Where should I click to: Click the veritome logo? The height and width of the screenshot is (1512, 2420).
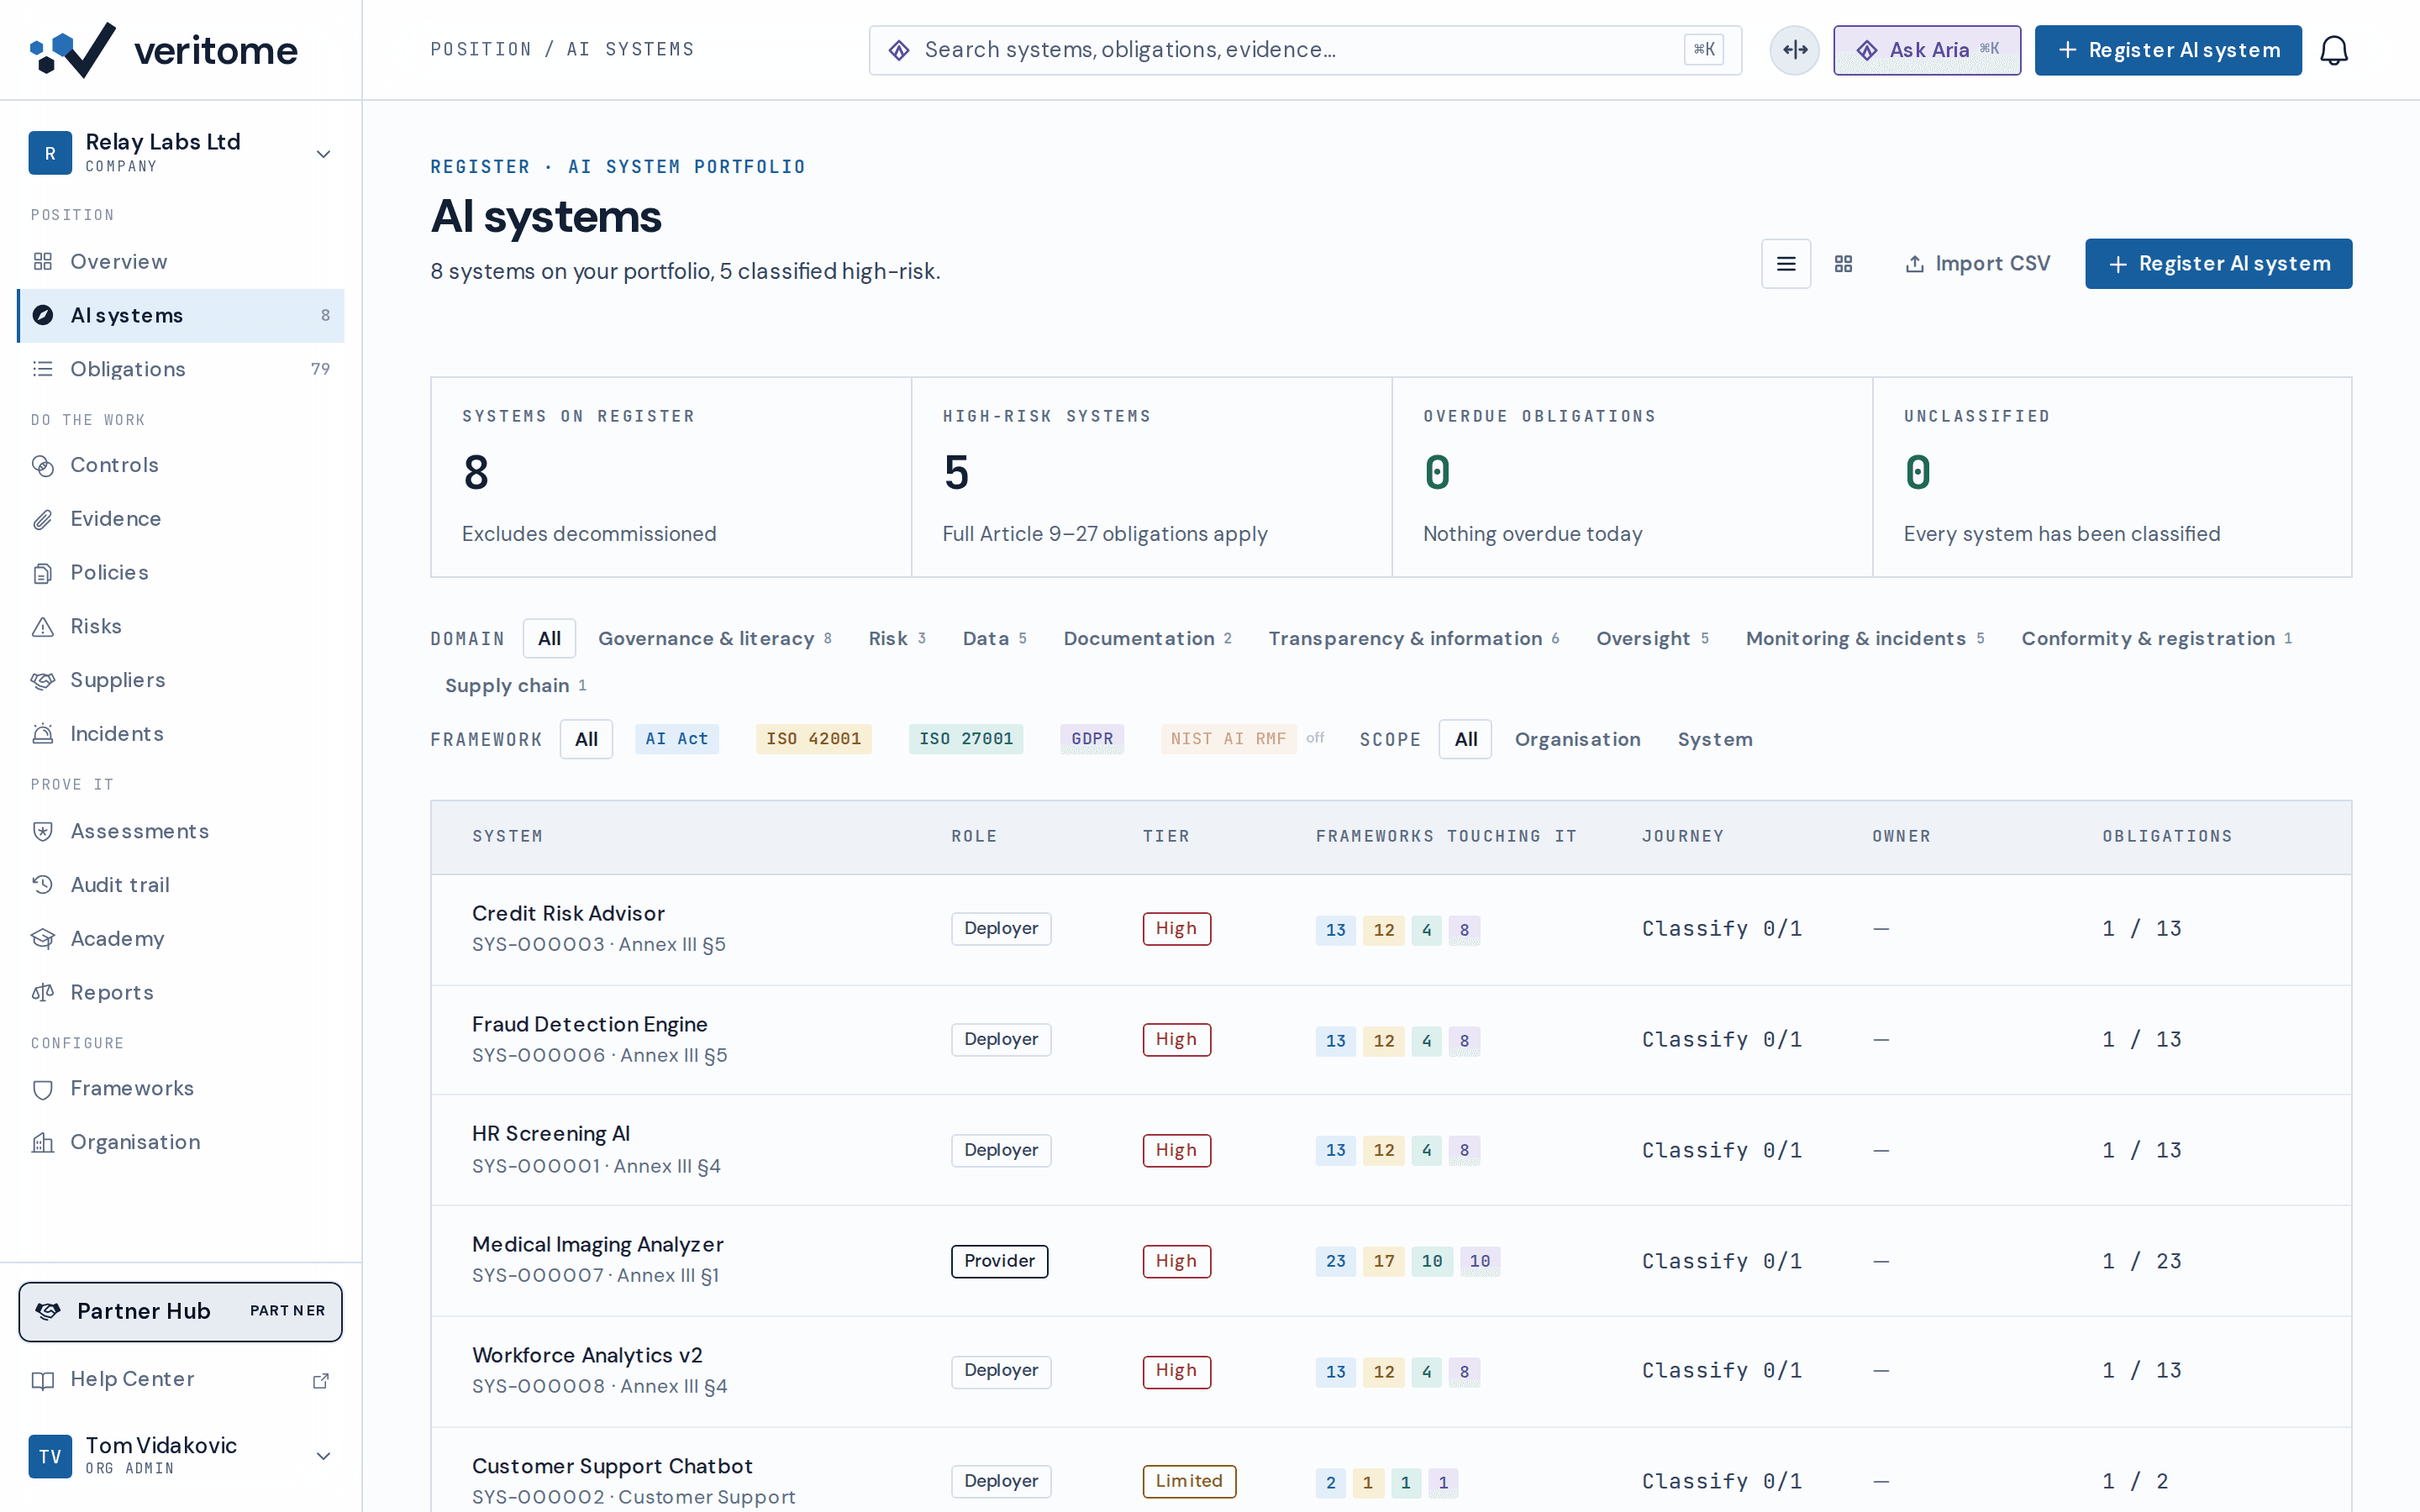click(164, 50)
